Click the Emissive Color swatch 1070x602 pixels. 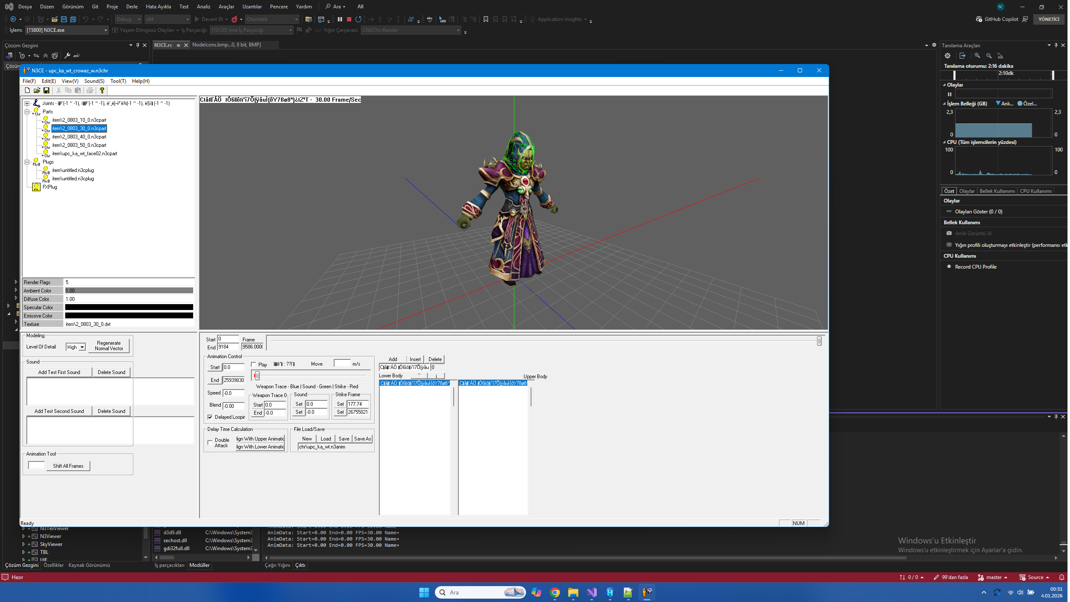129,316
